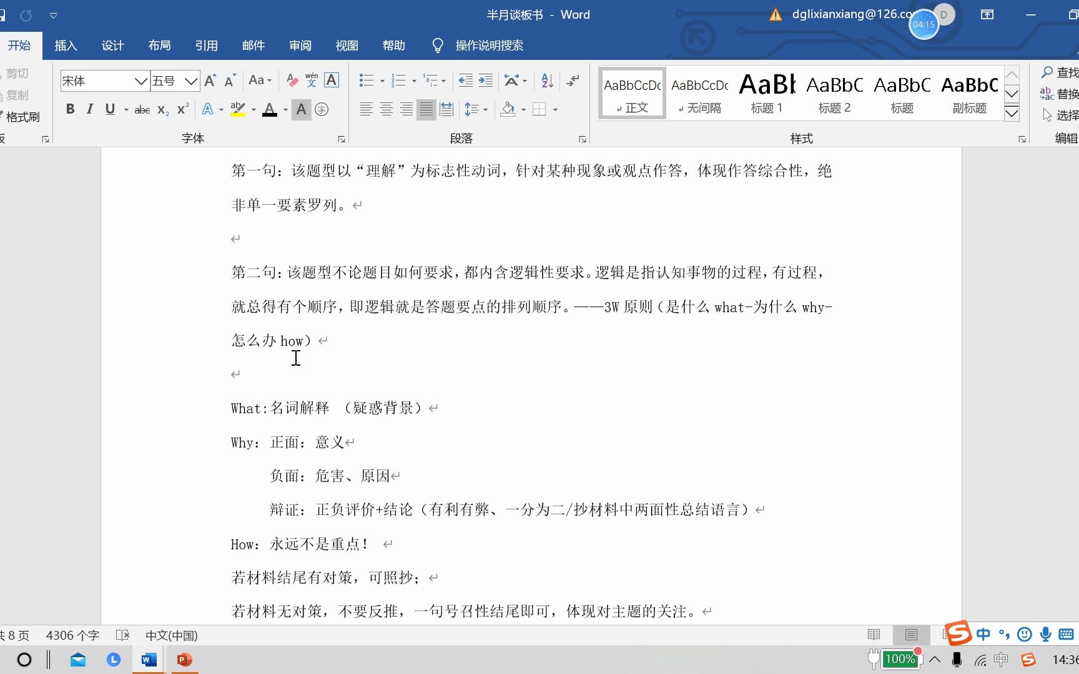Viewport: 1079px width, 674px height.
Task: Click word count 4306 个字
Action: click(x=72, y=635)
